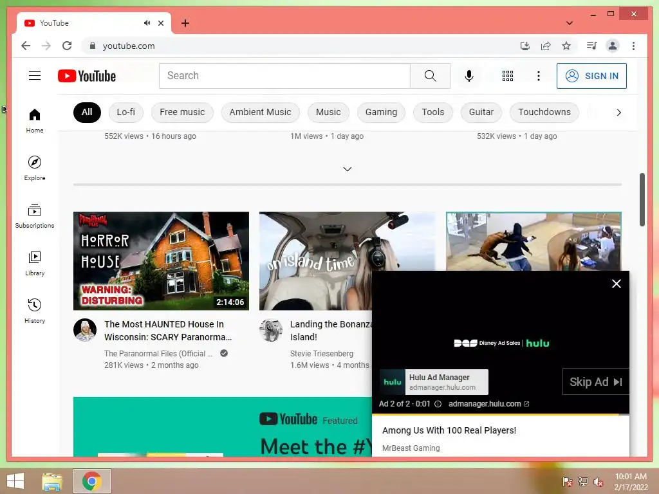This screenshot has width=659, height=494.
Task: Start voice search with microphone icon
Action: click(x=469, y=76)
